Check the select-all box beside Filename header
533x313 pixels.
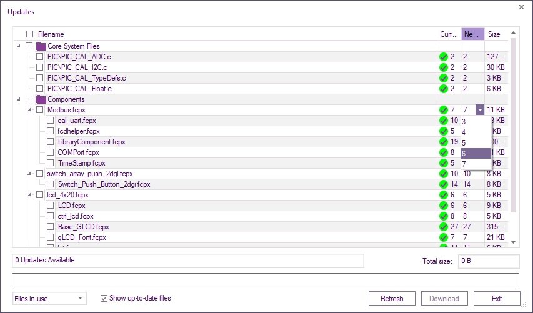pyautogui.click(x=29, y=34)
